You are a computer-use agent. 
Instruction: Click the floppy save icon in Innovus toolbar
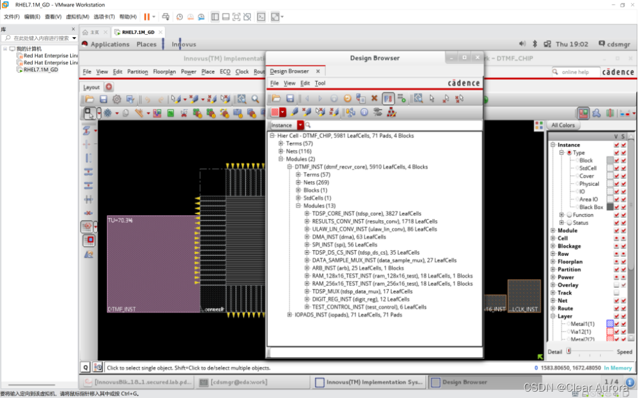(104, 99)
